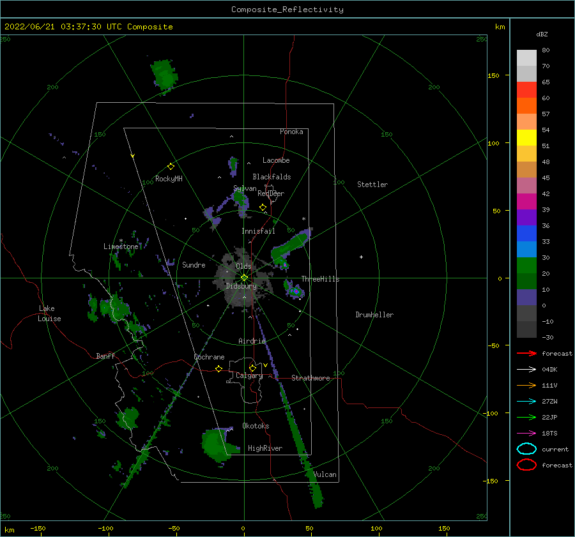Screen dimensions: 575x537
Task: Click the dBZ scale heading
Action: tap(542, 34)
